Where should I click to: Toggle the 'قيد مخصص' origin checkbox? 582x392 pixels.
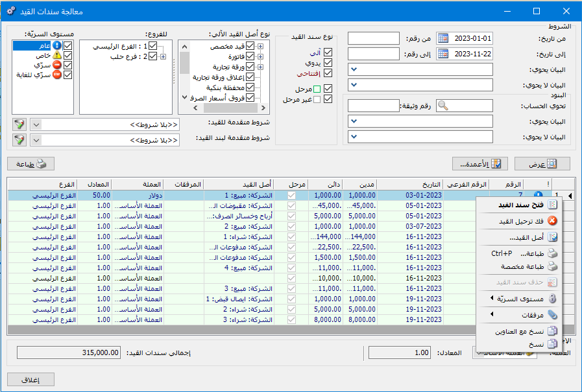[x=250, y=46]
